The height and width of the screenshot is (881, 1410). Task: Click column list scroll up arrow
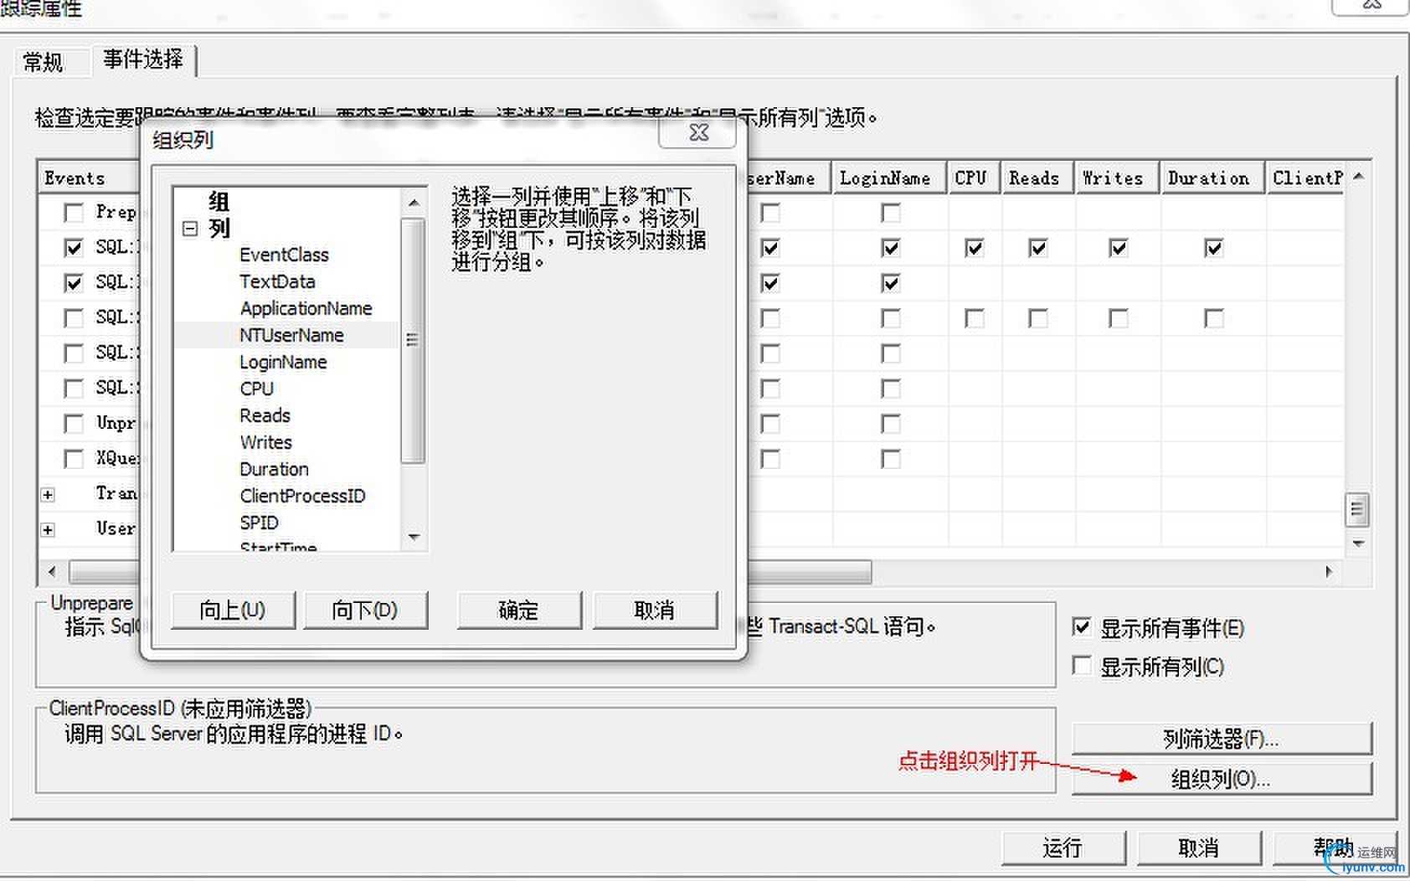pos(414,203)
